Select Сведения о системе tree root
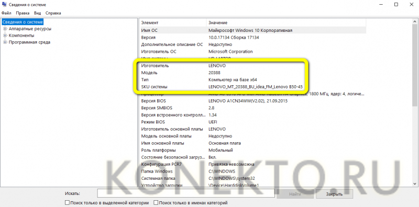This screenshot has height=207, width=419. pyautogui.click(x=23, y=22)
